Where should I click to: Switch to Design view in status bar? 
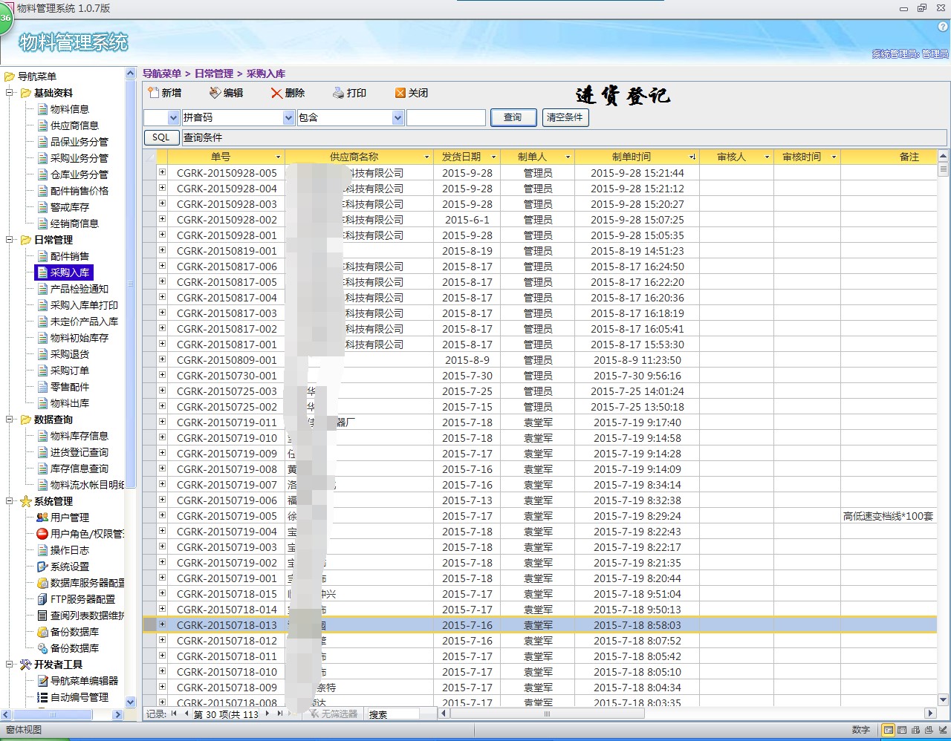point(942,731)
